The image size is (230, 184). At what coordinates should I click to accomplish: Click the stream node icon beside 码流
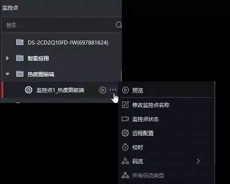coord(126,161)
